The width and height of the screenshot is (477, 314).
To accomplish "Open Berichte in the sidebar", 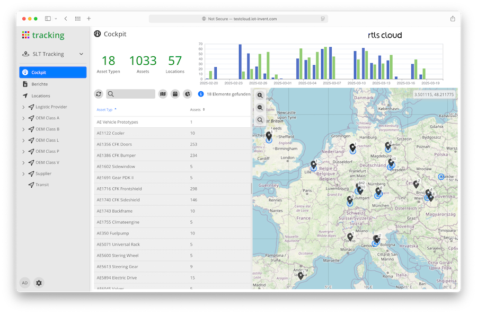I will [x=39, y=84].
